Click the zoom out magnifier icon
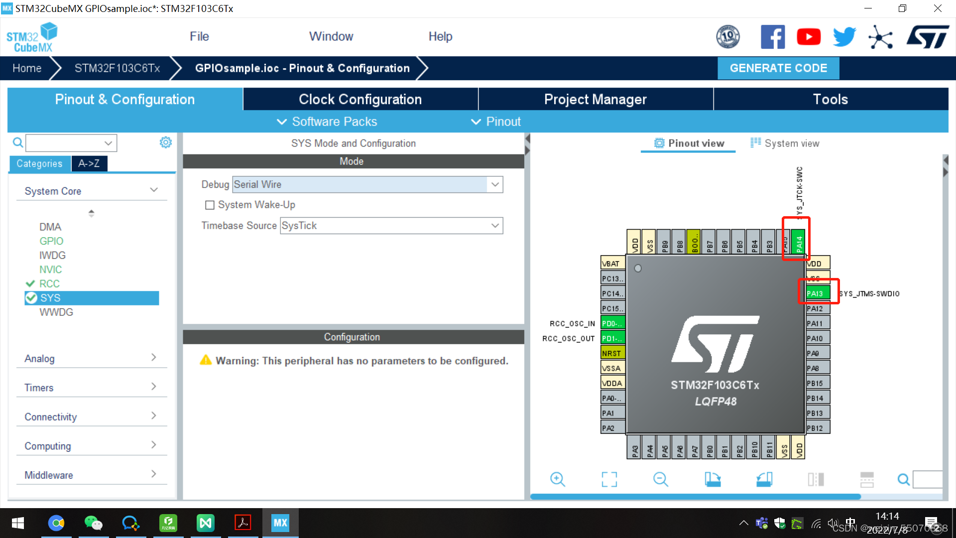The width and height of the screenshot is (956, 538). (x=660, y=479)
